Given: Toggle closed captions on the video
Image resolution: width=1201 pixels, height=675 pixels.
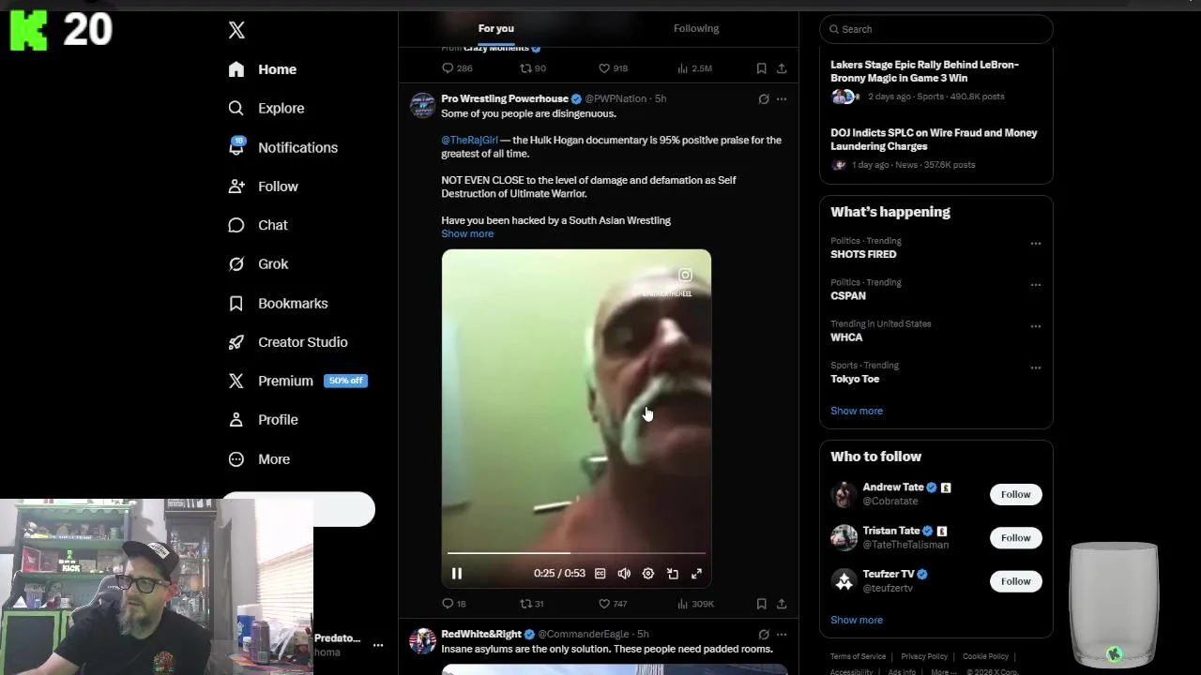Looking at the screenshot, I should tap(600, 574).
